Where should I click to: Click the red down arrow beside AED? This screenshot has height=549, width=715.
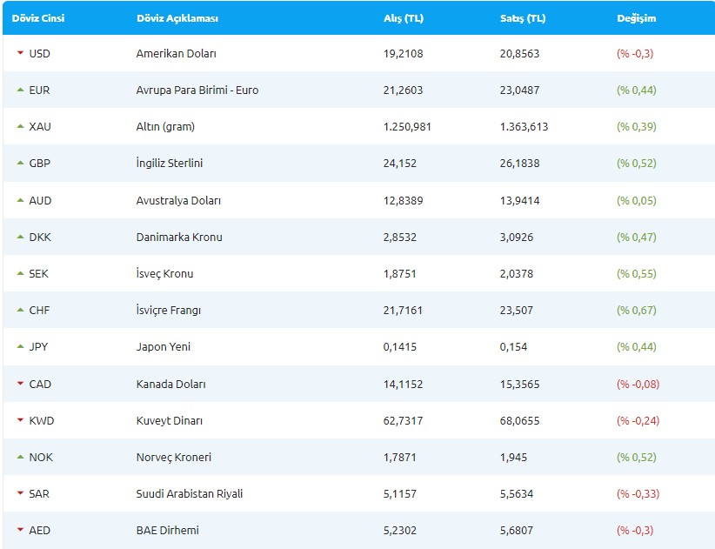(x=20, y=530)
